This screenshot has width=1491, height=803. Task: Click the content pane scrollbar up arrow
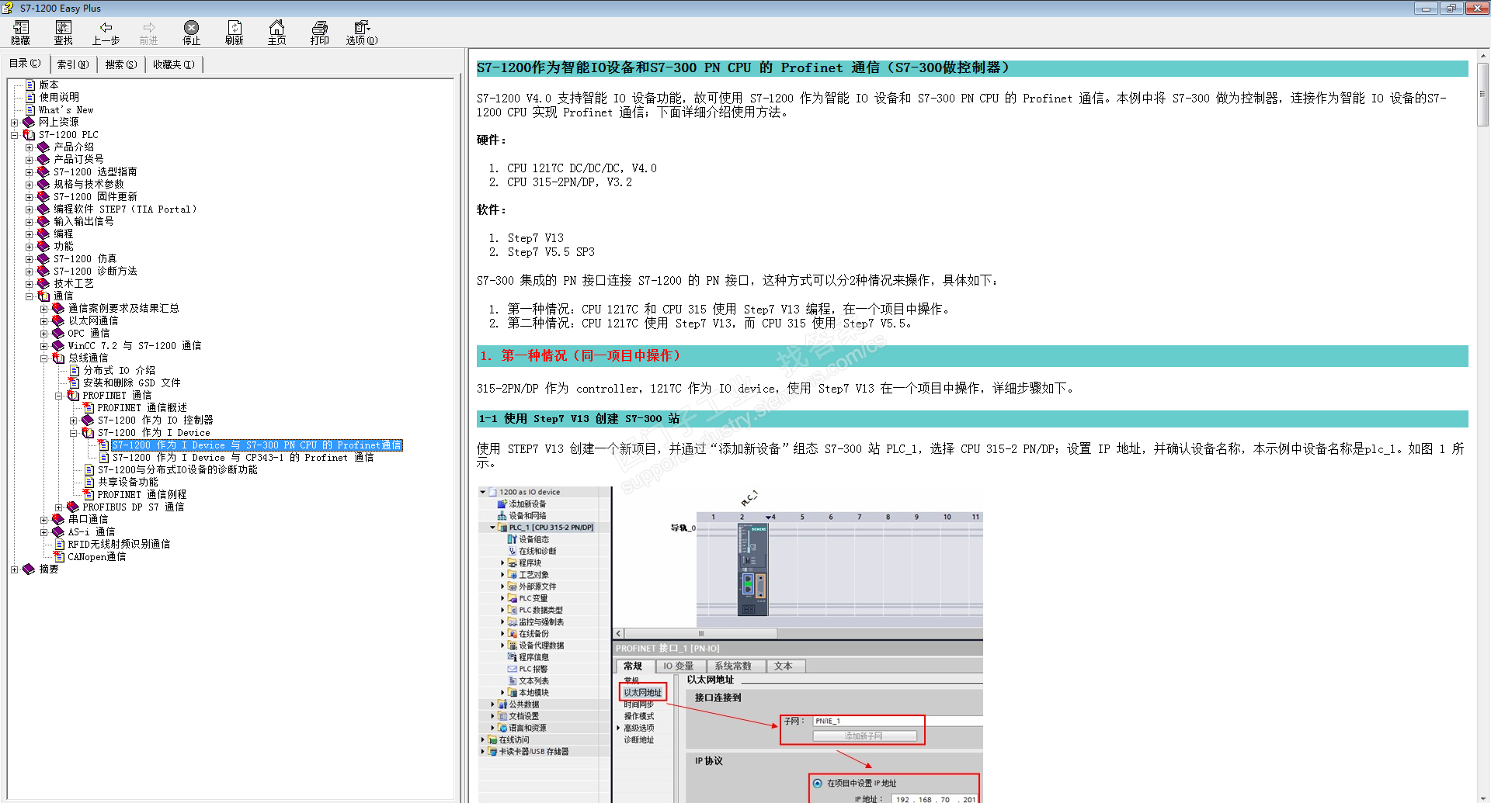tap(1483, 56)
